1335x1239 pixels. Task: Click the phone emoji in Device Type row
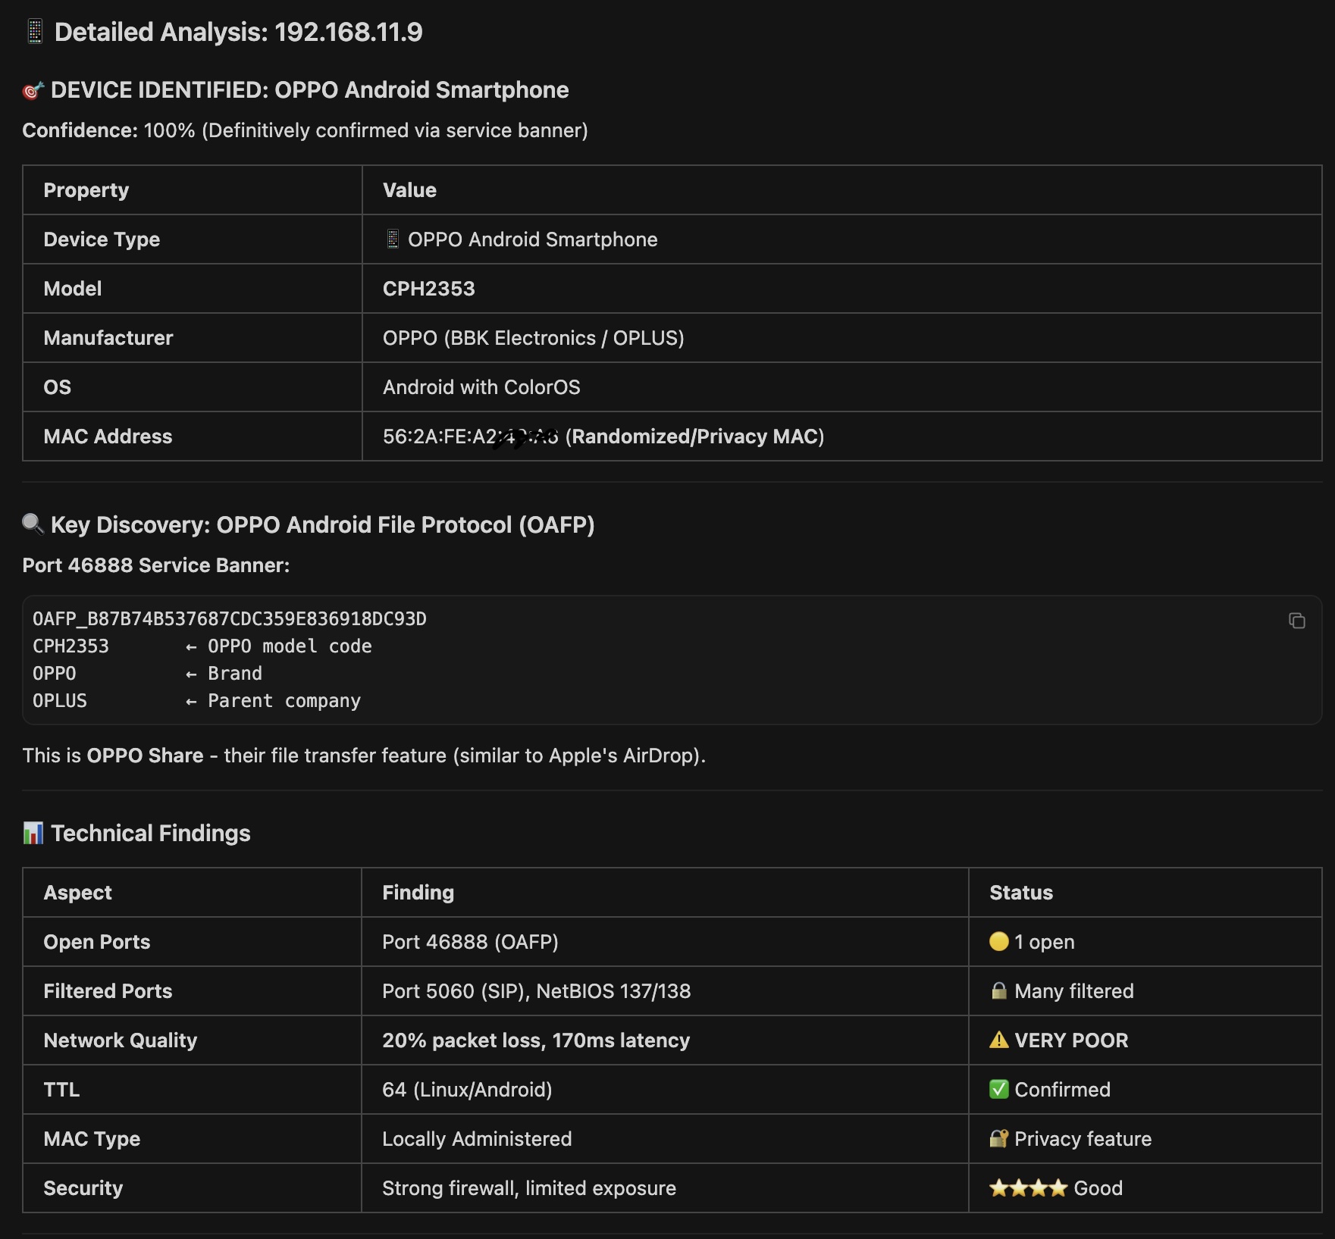392,239
